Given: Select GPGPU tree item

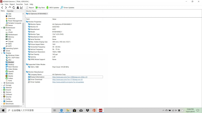Looking at the screenshot, I should 11,74.
